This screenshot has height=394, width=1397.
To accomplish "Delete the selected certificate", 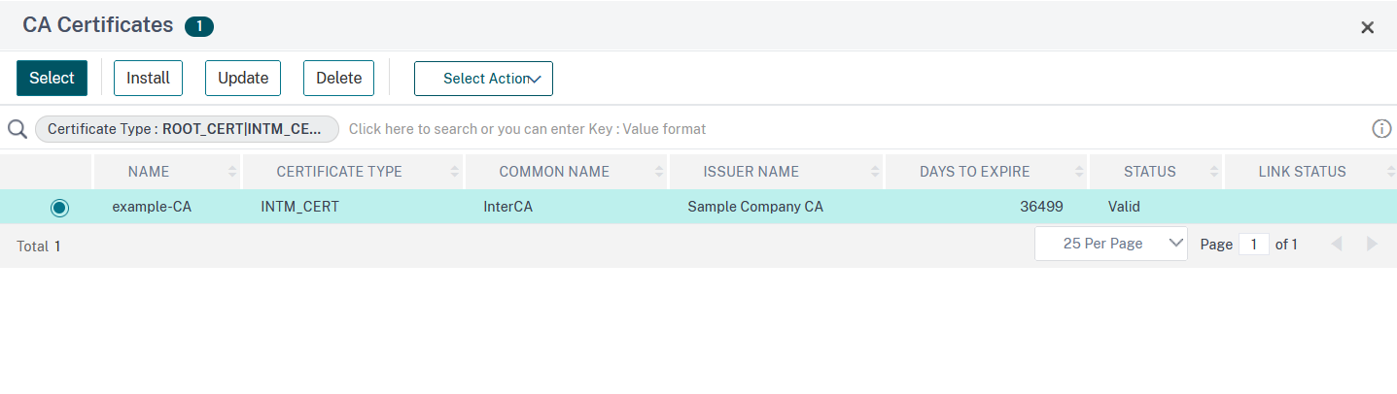I will pyautogui.click(x=338, y=79).
